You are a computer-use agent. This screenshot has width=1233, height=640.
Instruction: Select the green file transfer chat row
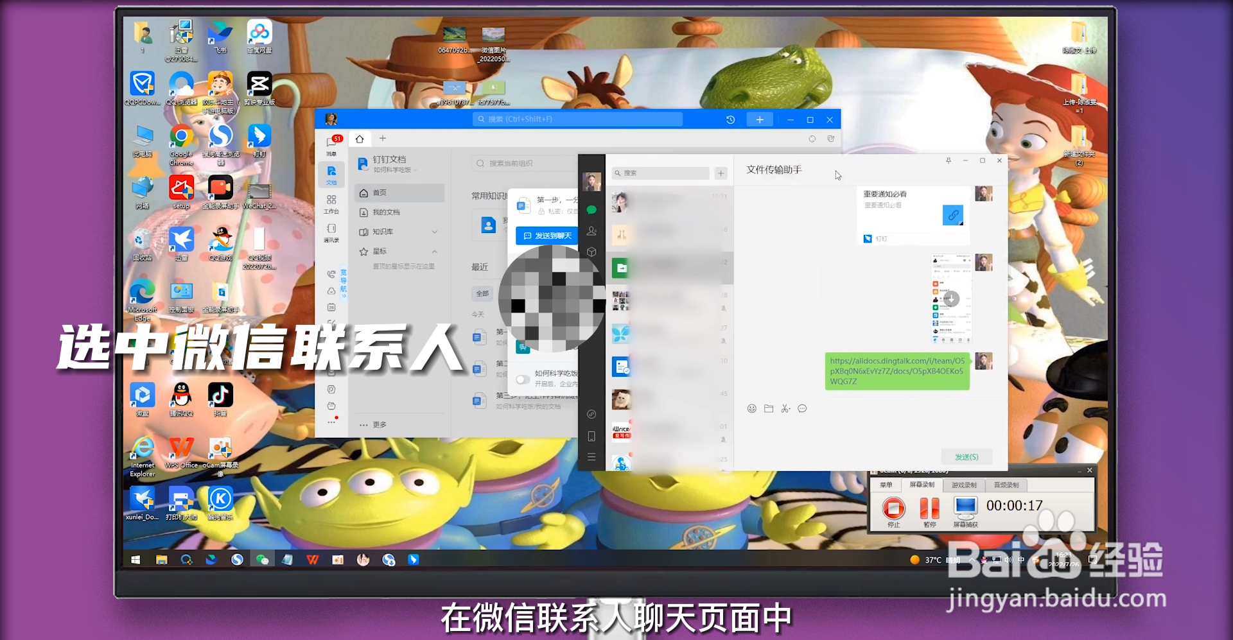click(x=669, y=268)
